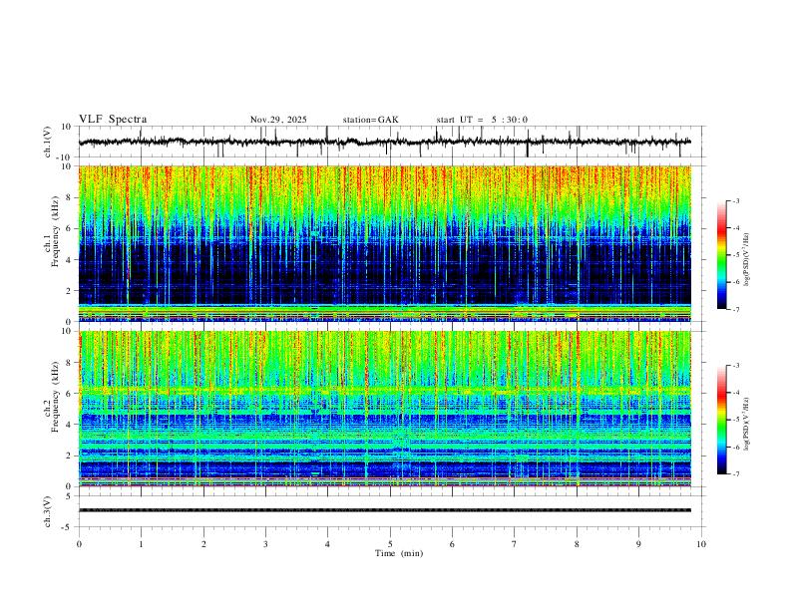Click time axis tick label '8'
This screenshot has width=790, height=610.
coord(577,544)
